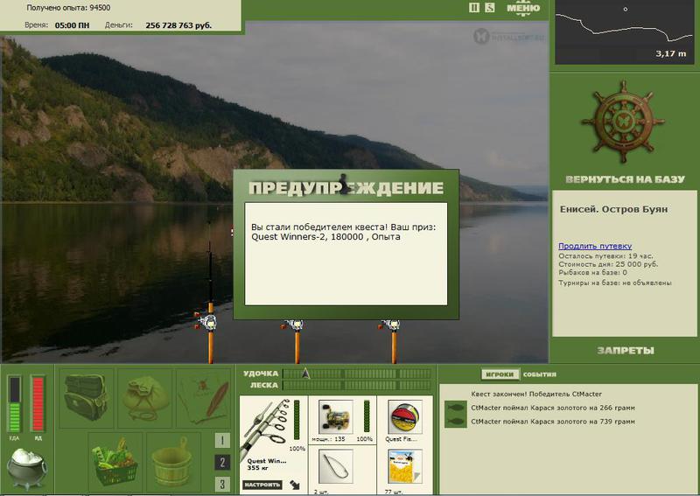The height and width of the screenshot is (496, 700).
Task: Click 'Рыбаков на базе: 0' text
Action: [592, 272]
